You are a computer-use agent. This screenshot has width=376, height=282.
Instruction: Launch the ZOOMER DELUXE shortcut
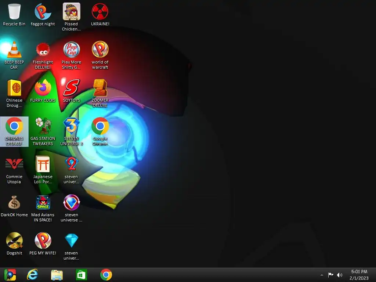[x=100, y=88]
